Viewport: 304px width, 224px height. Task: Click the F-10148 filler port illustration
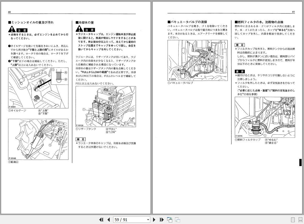38,139
